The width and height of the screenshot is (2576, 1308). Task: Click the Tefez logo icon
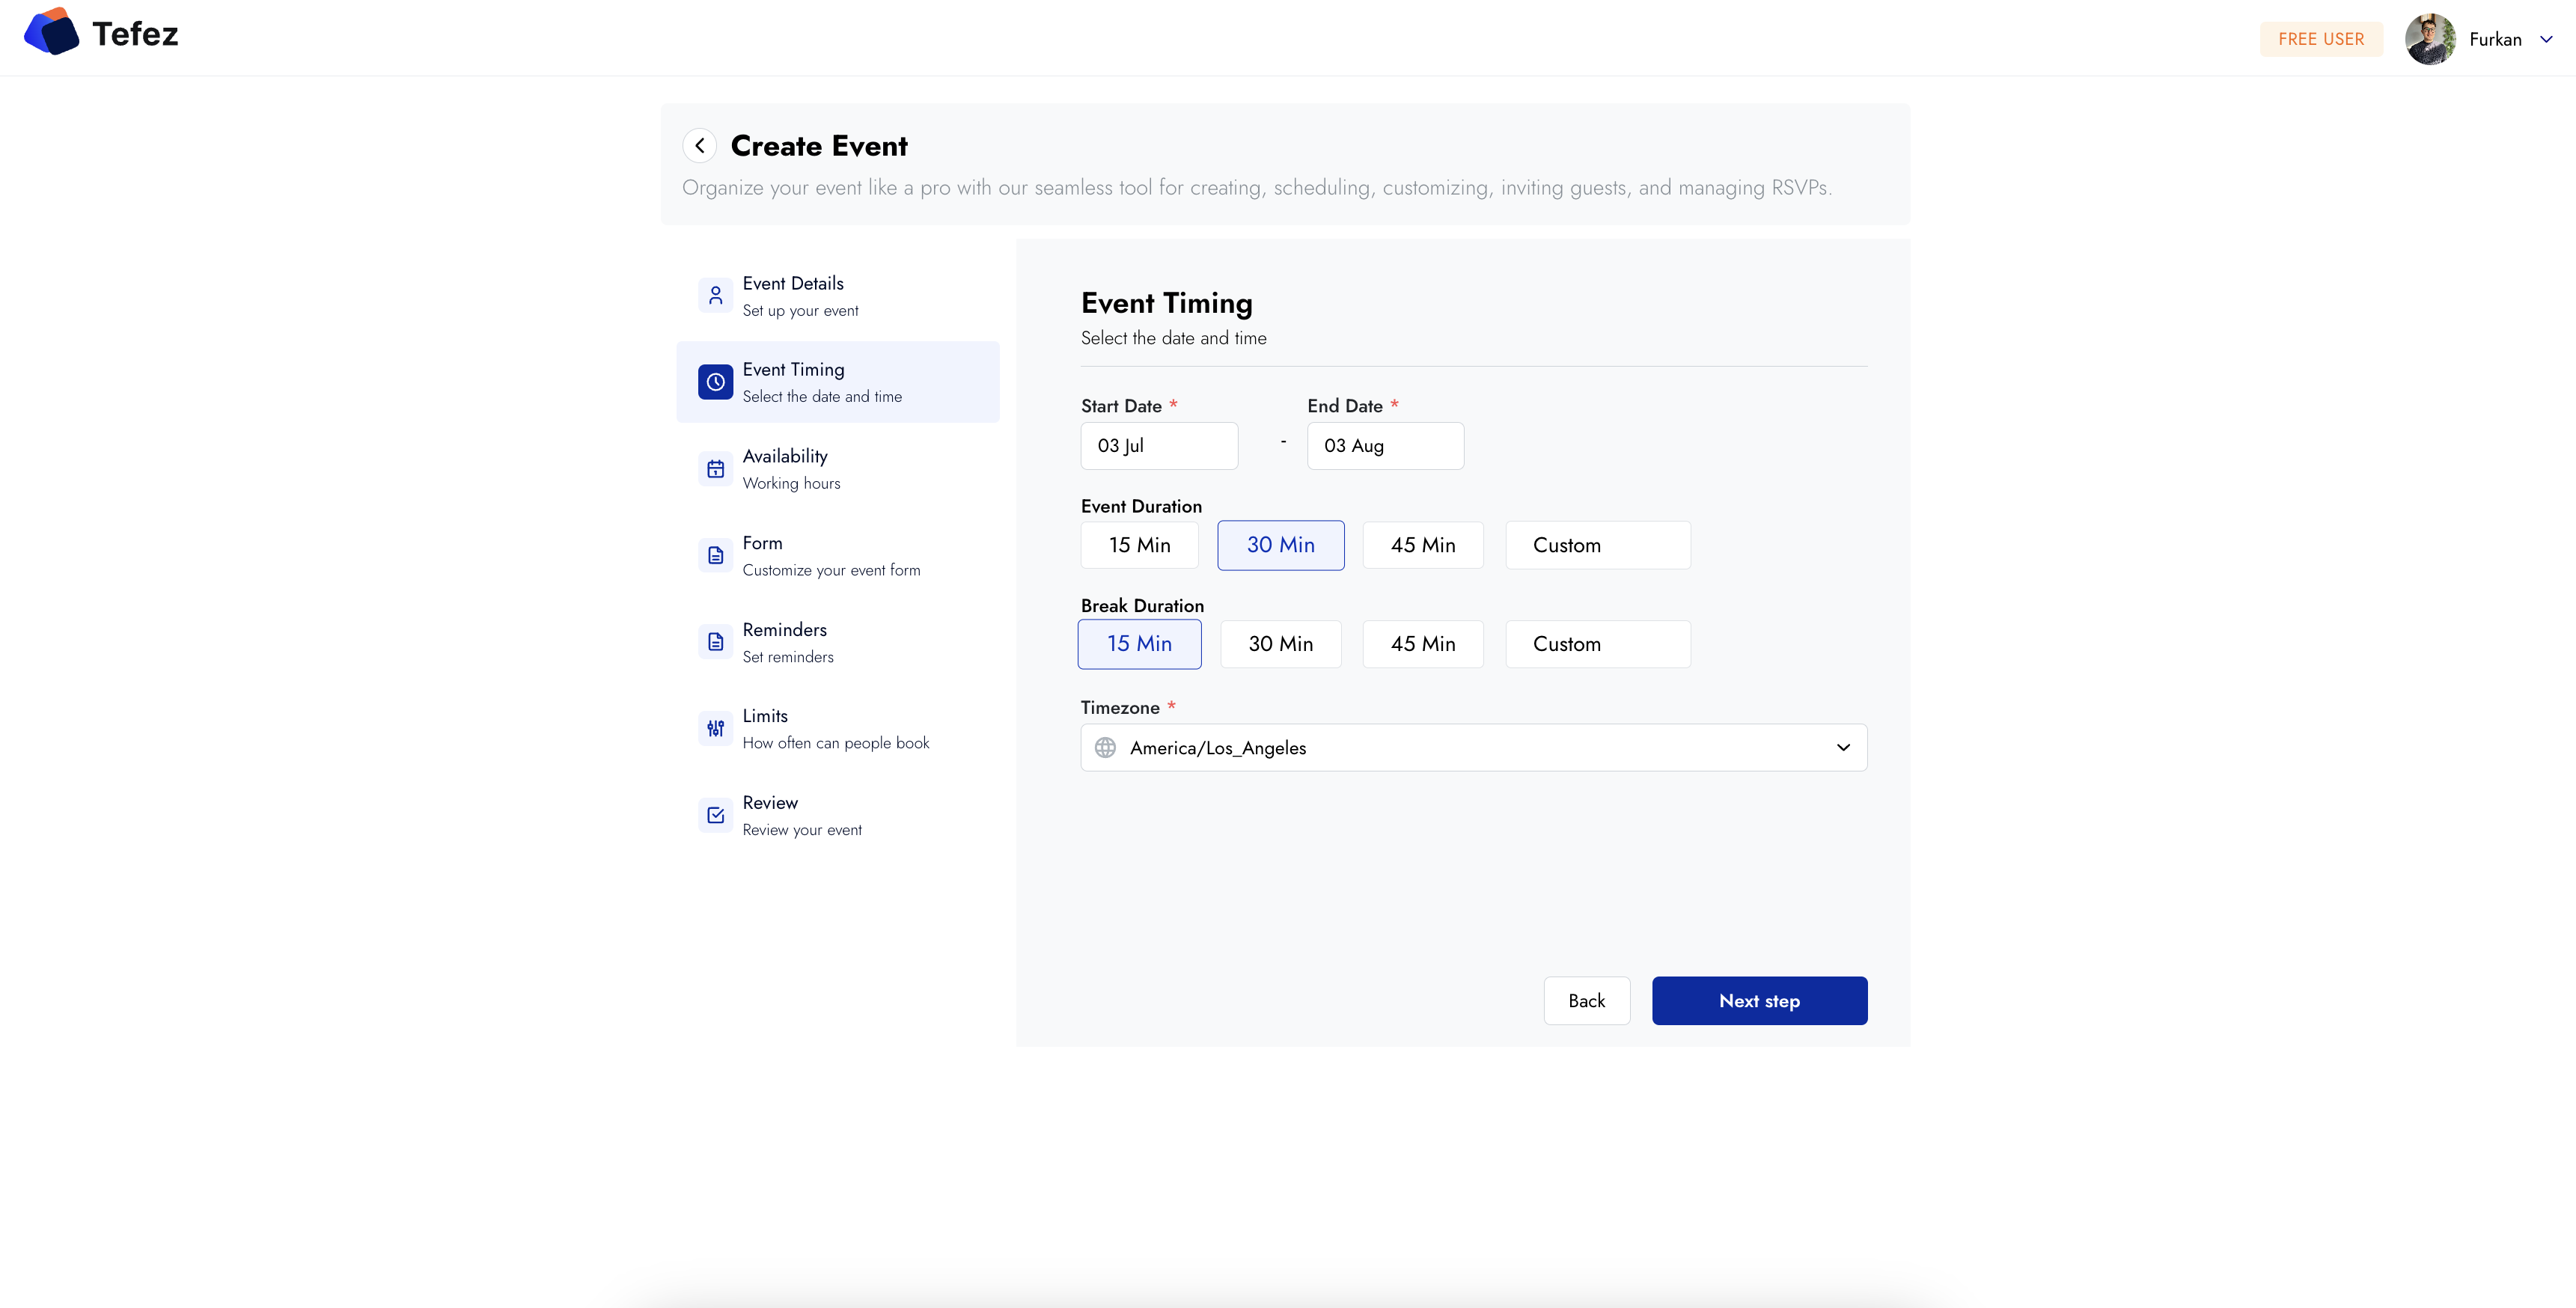pos(51,31)
